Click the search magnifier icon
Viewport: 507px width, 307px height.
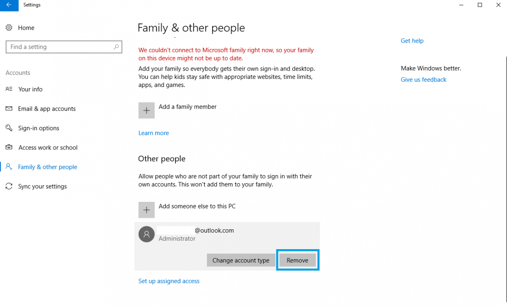coord(116,47)
